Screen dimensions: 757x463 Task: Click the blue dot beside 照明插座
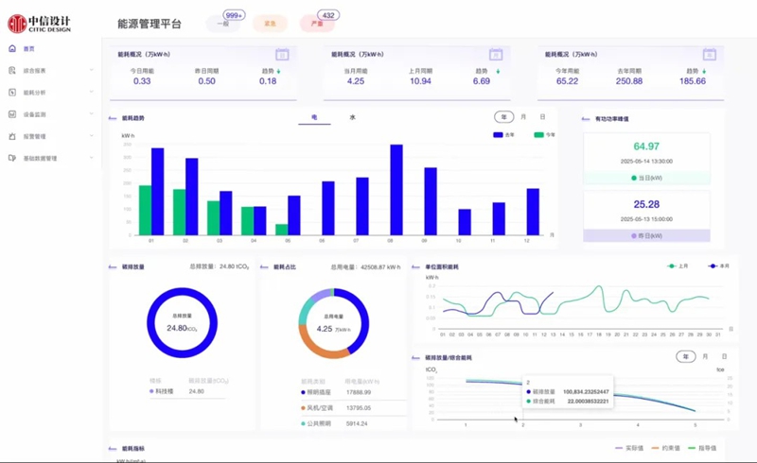tap(303, 392)
